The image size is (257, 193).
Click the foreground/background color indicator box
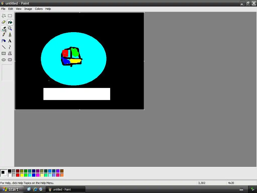pos(4,173)
